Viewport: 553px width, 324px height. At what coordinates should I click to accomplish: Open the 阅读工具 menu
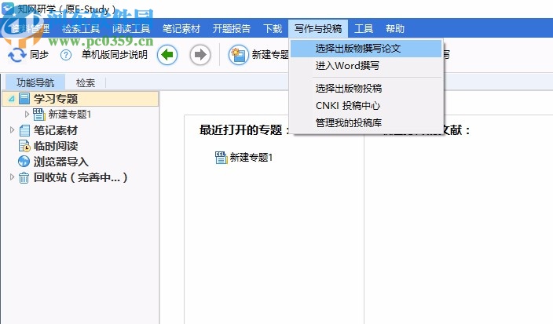(x=131, y=28)
